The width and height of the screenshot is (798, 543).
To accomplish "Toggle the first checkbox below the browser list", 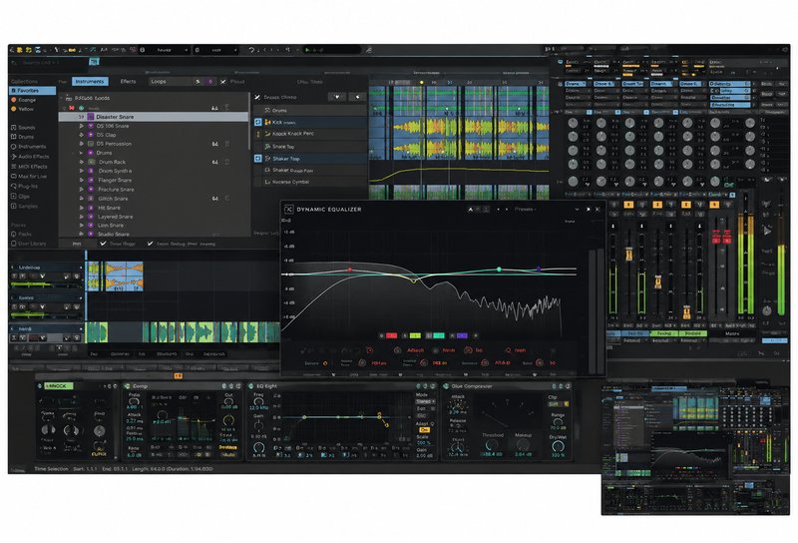I will pos(104,244).
